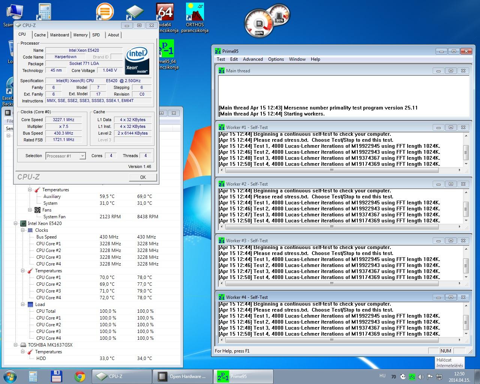Viewport: 480px width, 384px height.
Task: Click the Fans fan icon in the tree
Action: pos(37,210)
